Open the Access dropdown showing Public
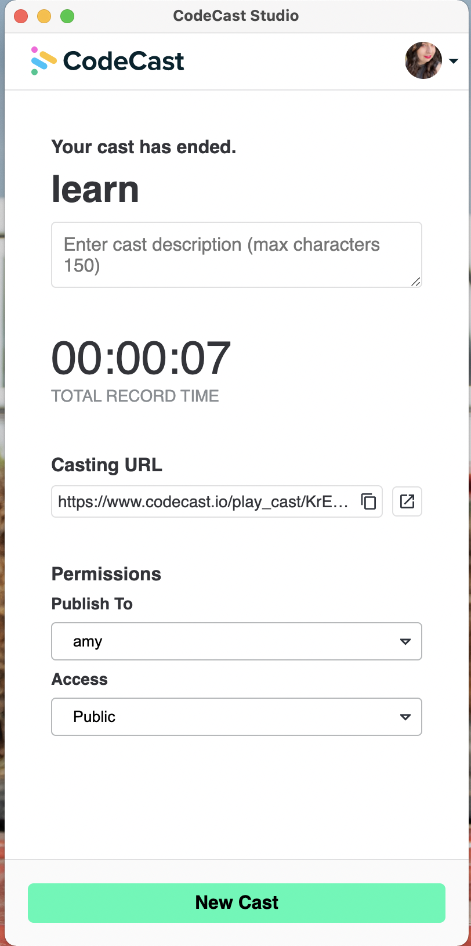Image resolution: width=471 pixels, height=946 pixels. click(x=237, y=717)
